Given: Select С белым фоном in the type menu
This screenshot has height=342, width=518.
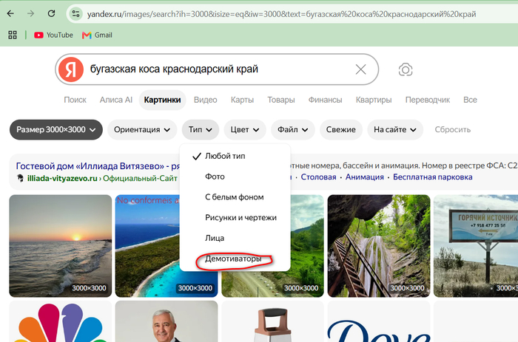Looking at the screenshot, I should point(235,197).
